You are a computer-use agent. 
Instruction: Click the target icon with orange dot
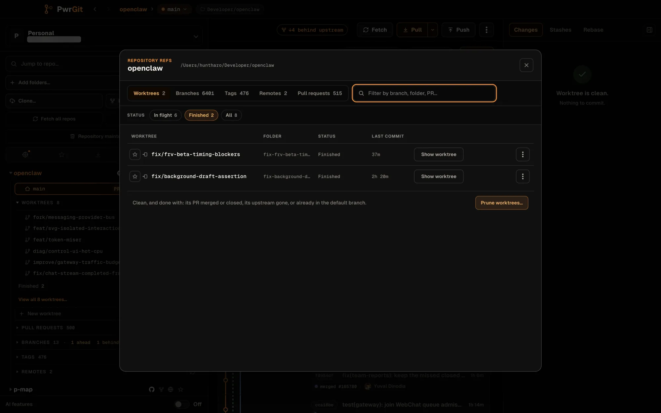[x=25, y=154]
